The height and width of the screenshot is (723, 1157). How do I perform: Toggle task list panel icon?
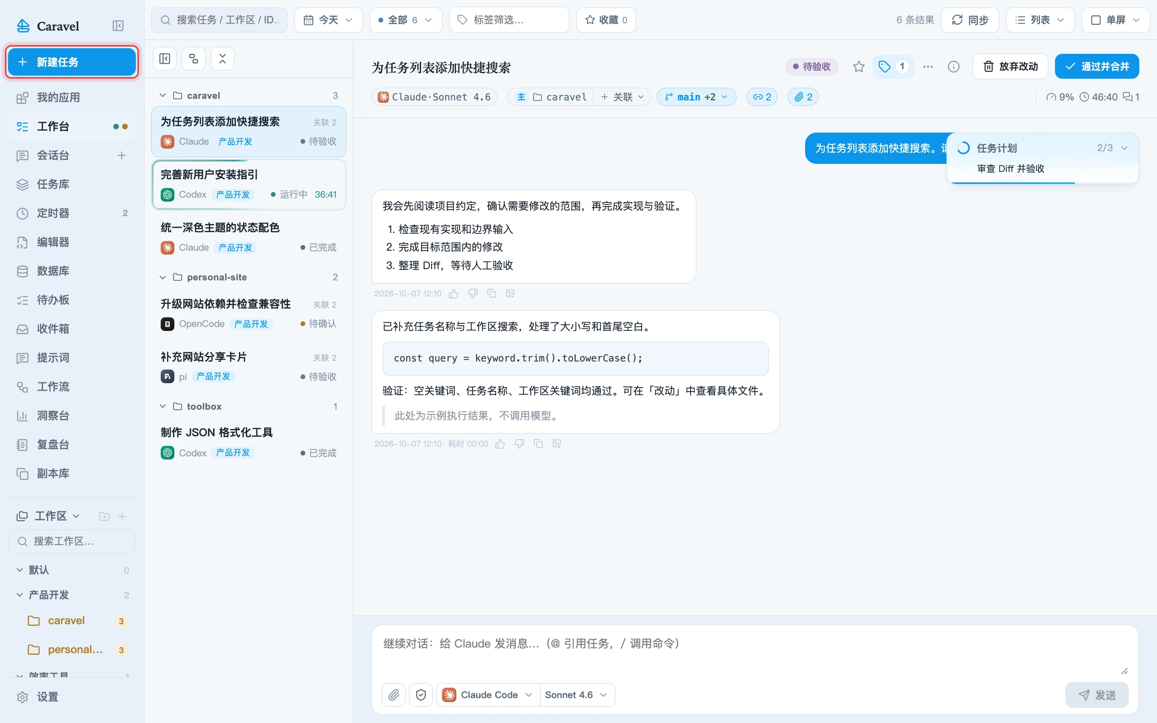coord(165,59)
